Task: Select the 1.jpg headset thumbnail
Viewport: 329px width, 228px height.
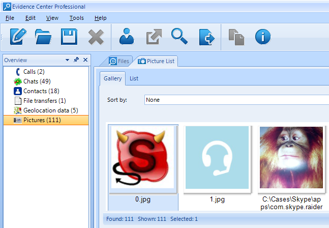Action: (x=217, y=157)
